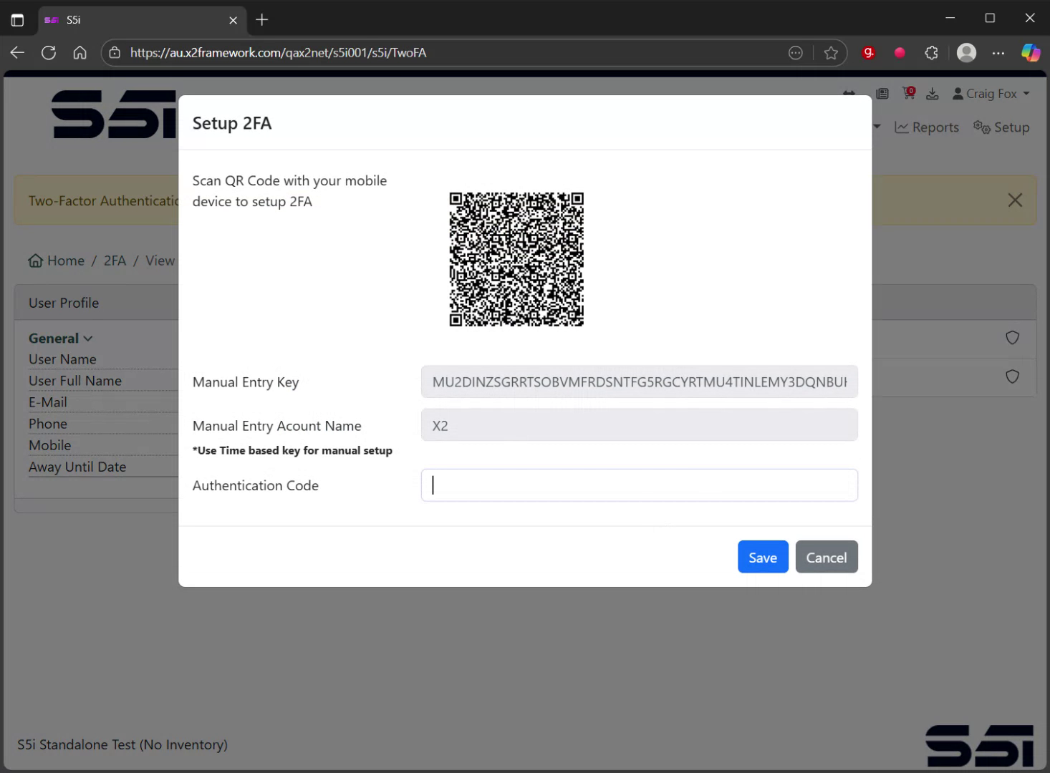Viewport: 1050px width, 773px height.
Task: Focus the Authentication Code input field
Action: click(639, 485)
